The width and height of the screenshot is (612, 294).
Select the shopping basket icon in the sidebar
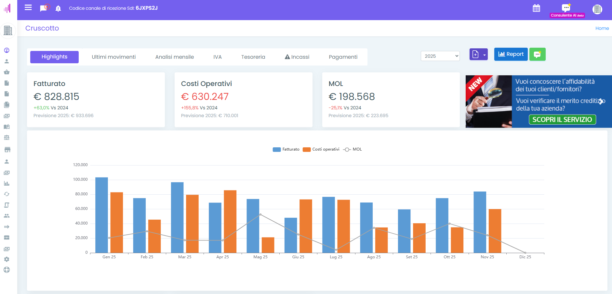point(7,72)
